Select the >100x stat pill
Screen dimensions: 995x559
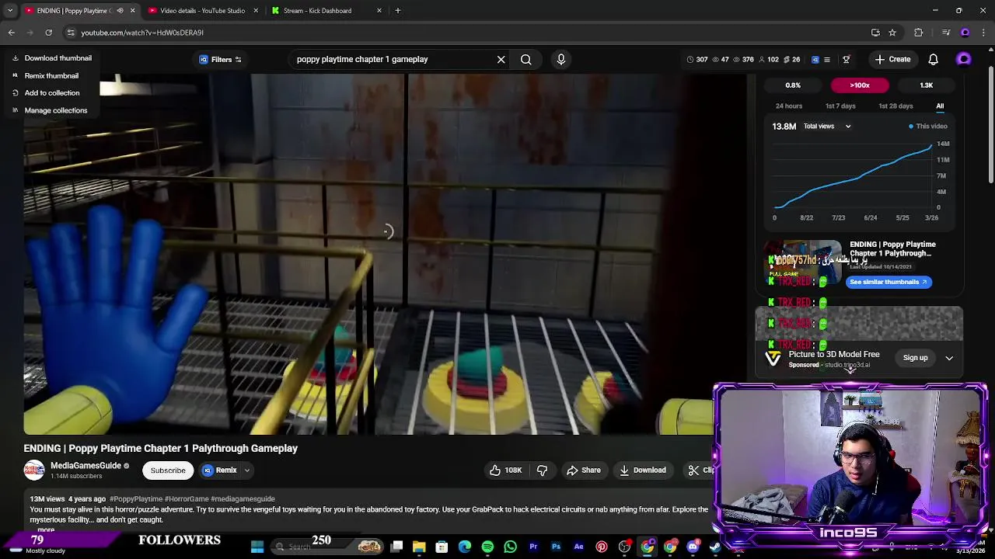coord(860,85)
